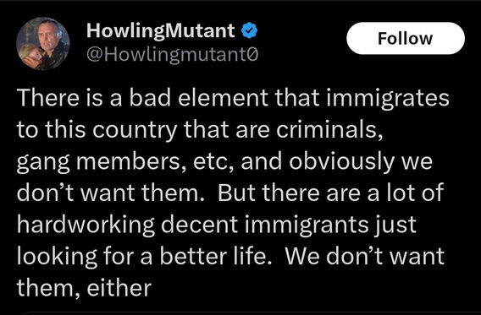This screenshot has width=481, height=315.
Task: Click the closing words 'them, either'
Action: [x=85, y=288]
